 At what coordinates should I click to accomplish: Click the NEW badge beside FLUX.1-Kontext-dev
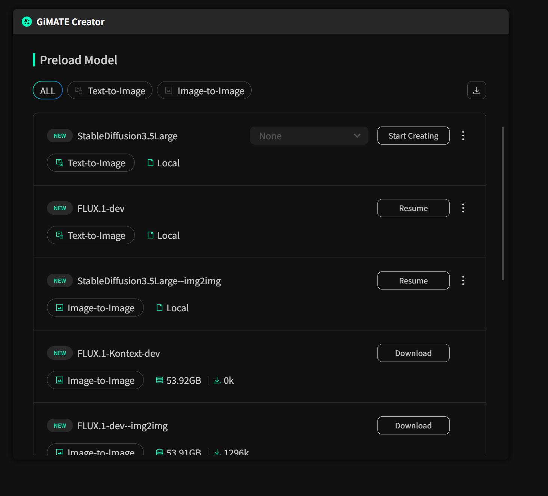point(60,353)
